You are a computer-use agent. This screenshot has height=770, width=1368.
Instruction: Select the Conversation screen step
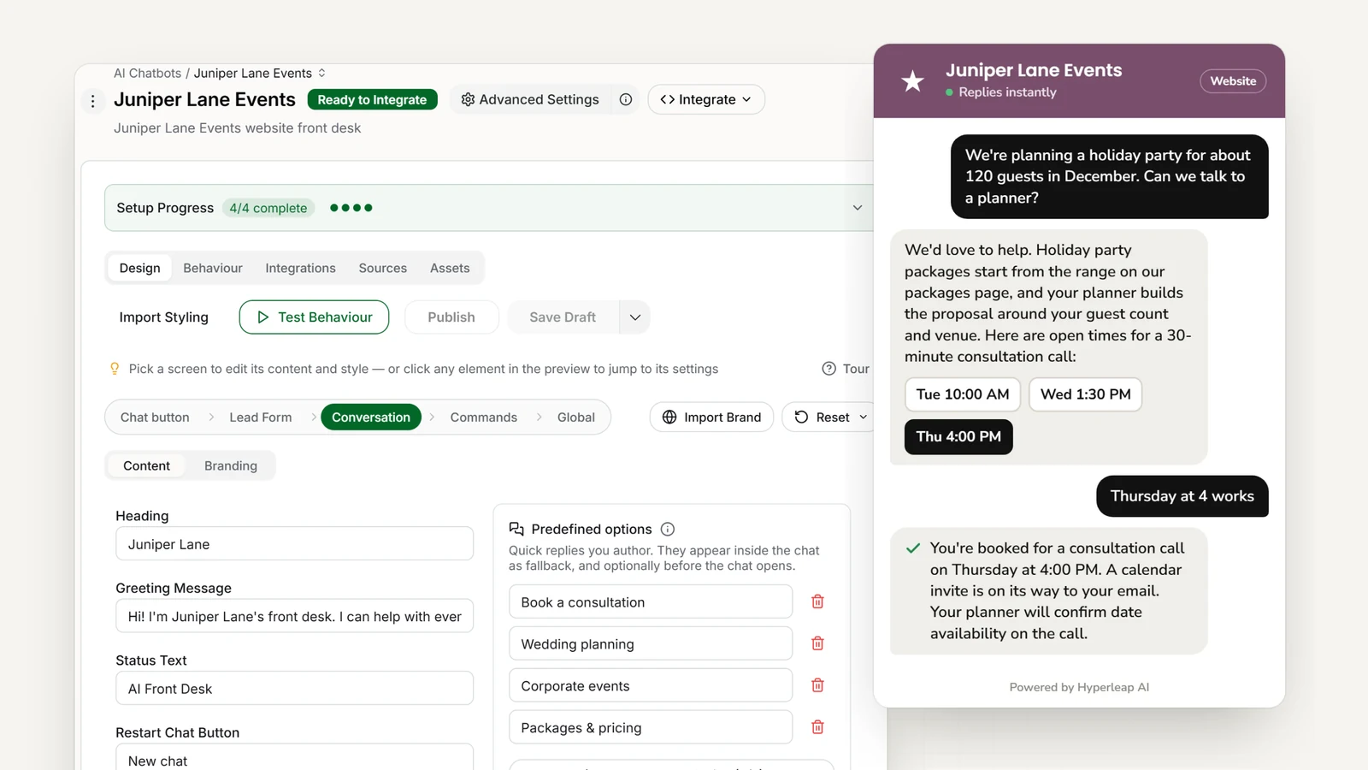click(x=371, y=418)
